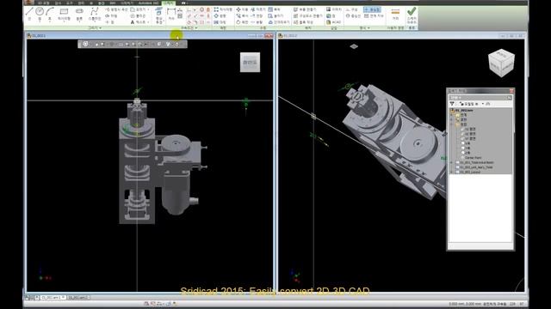Toggle Construction line format

pyautogui.click(x=352, y=9)
